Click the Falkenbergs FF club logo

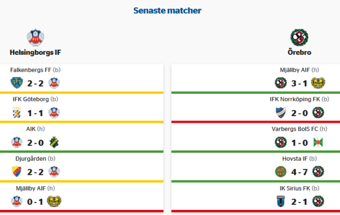tap(16, 83)
